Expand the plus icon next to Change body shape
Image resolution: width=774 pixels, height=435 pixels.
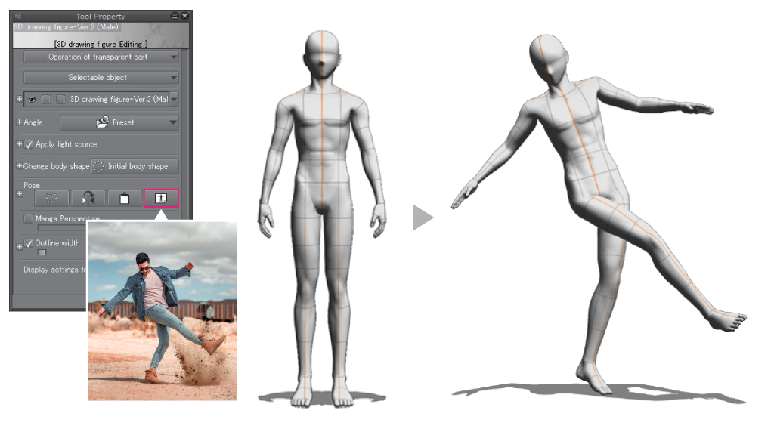tap(19, 166)
